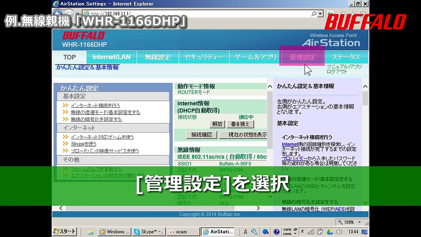Switch to the ステータス tab
421x237 pixels.
346,57
